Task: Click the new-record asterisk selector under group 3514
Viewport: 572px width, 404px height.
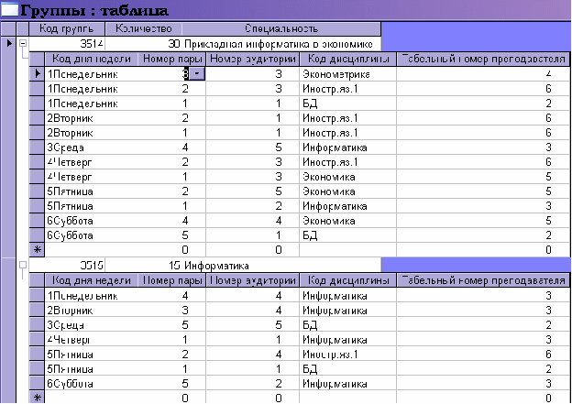Action: coord(37,250)
